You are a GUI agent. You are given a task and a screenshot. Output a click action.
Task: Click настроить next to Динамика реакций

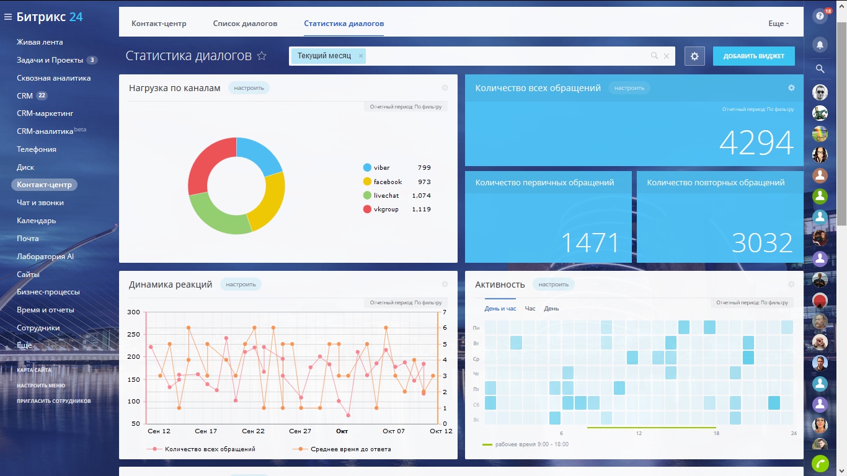[x=241, y=284]
